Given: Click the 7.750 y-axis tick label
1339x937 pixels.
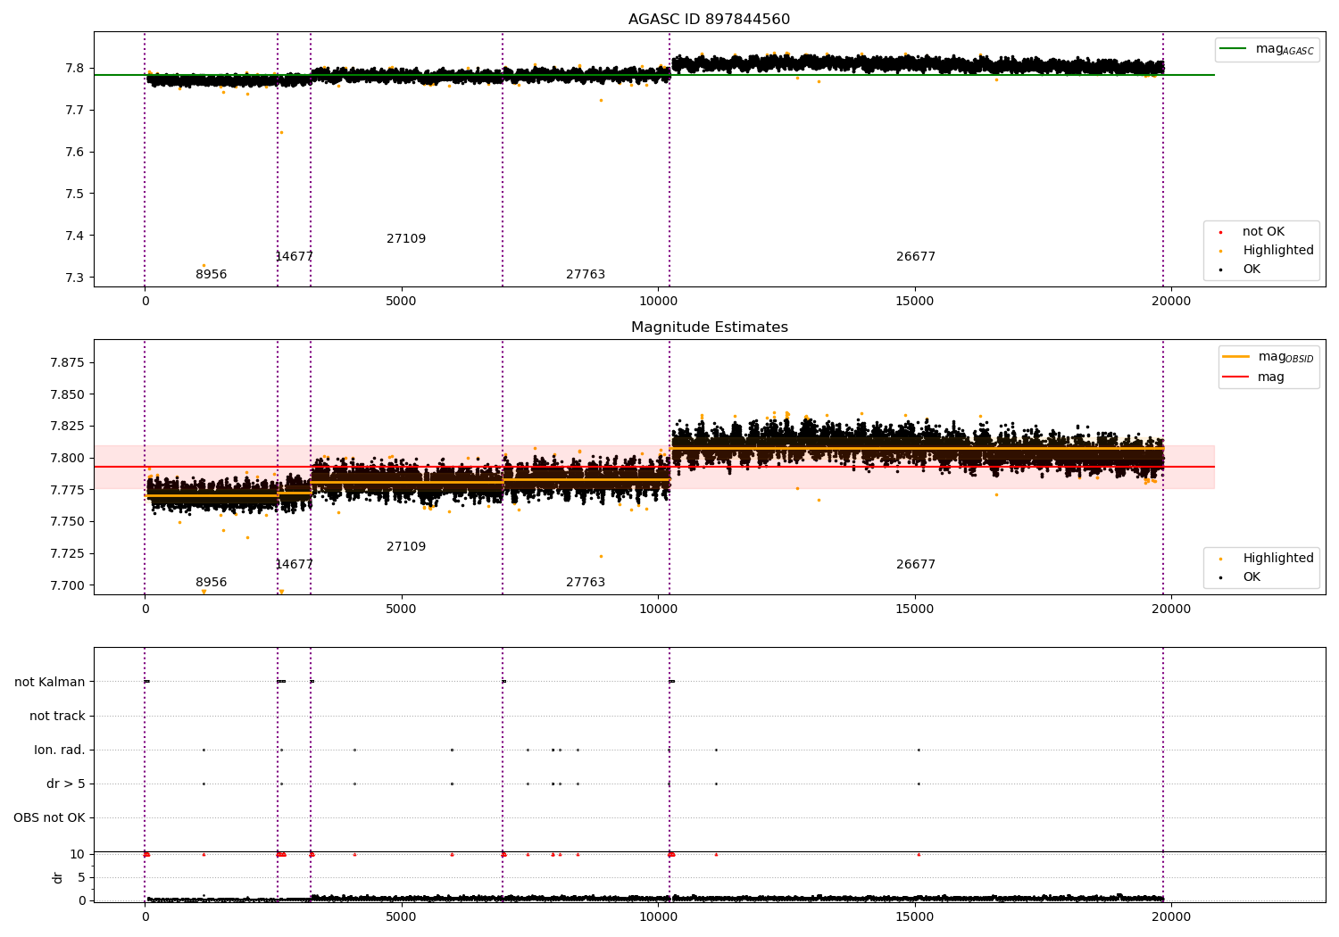Looking at the screenshot, I should coord(69,522).
